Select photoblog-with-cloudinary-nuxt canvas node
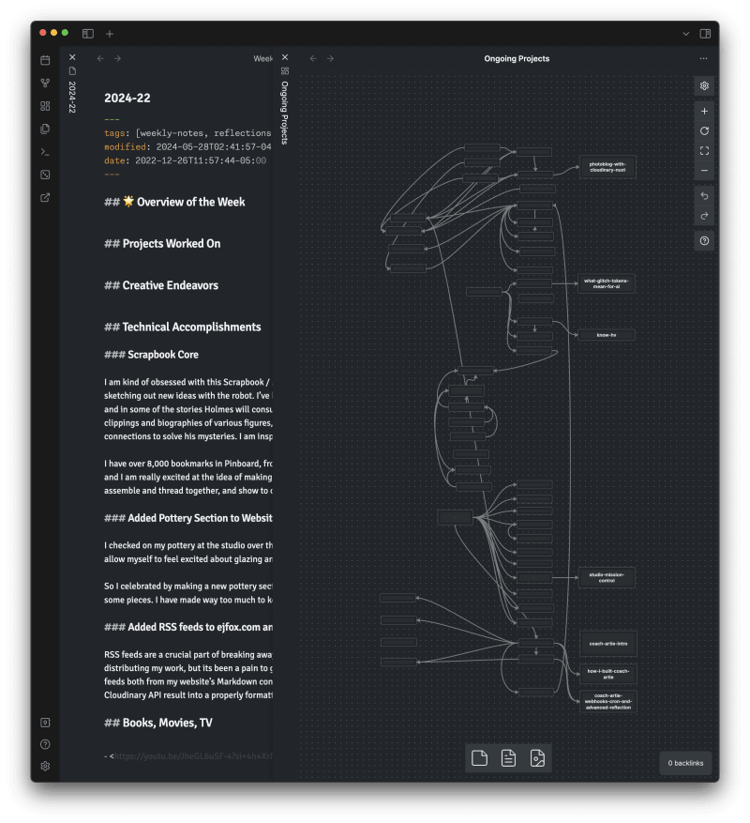This screenshot has width=750, height=823. 607,167
